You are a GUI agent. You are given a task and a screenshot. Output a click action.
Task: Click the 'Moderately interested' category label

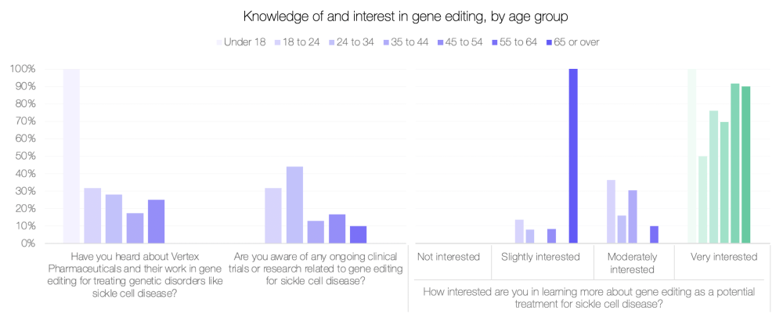630,262
